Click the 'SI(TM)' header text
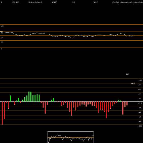Image resolution: width=143 pixels, height=143 pixels. (x=54, y=2)
